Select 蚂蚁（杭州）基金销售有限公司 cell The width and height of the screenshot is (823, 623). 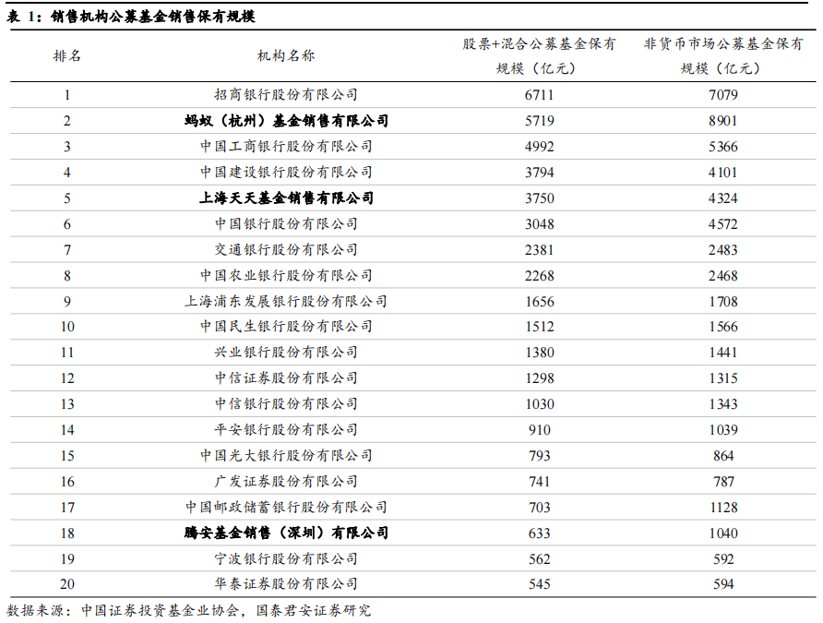[286, 121]
